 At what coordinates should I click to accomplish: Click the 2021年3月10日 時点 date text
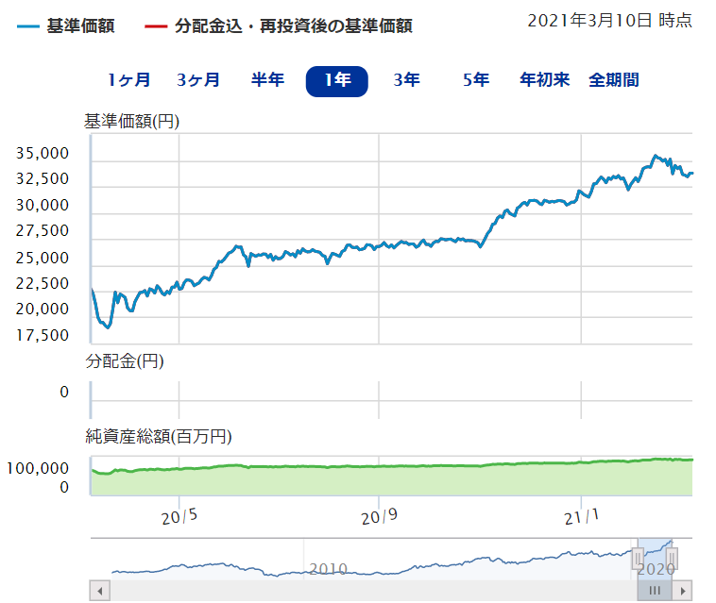click(x=609, y=21)
